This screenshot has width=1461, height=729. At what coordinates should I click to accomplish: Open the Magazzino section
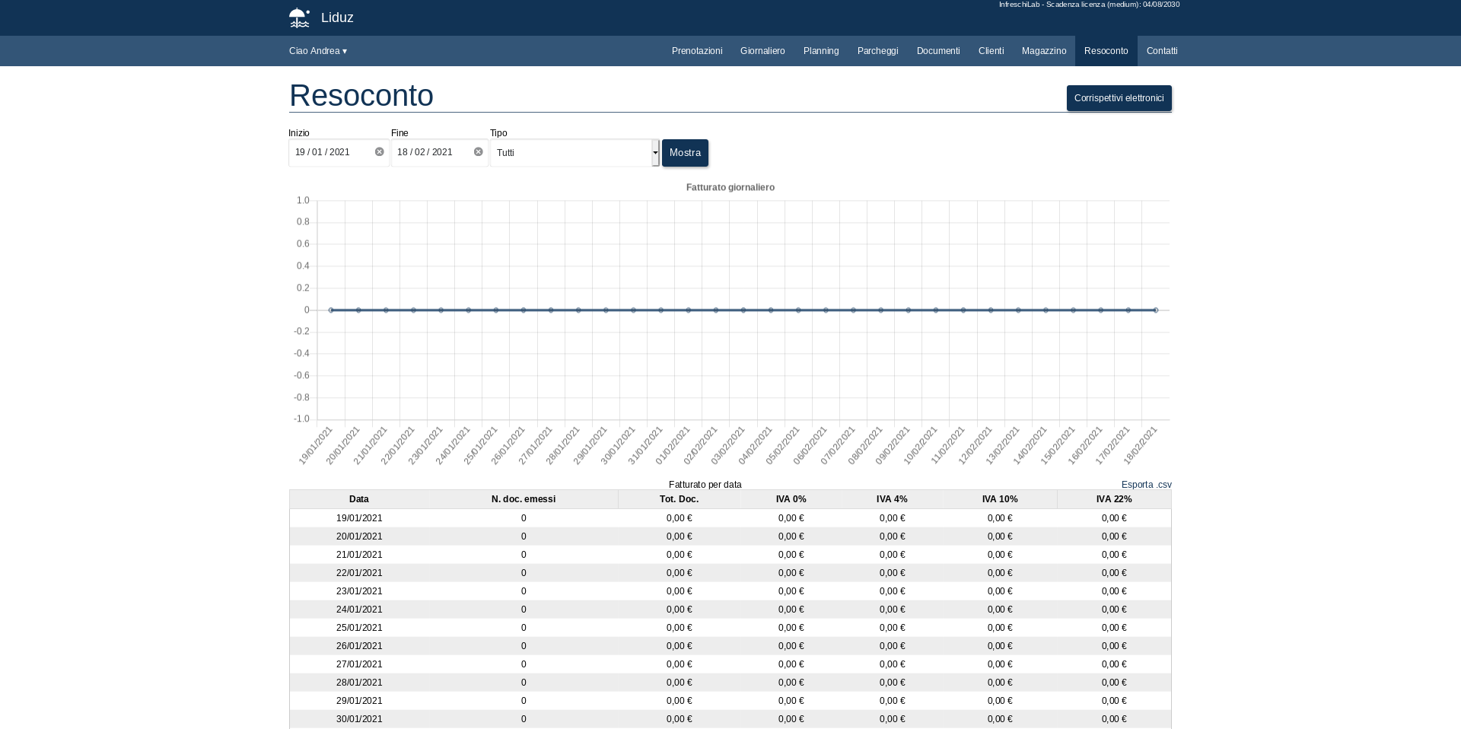[x=1044, y=51]
